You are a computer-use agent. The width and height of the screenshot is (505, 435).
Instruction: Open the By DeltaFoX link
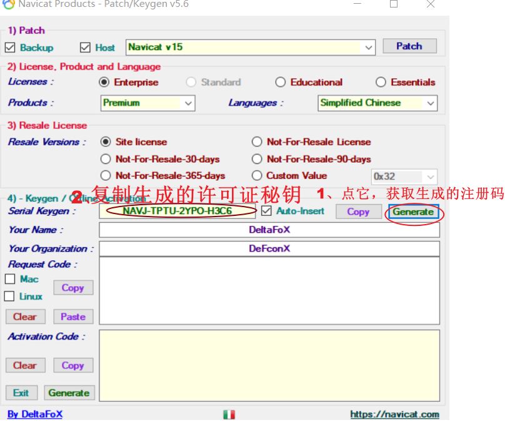coord(35,414)
